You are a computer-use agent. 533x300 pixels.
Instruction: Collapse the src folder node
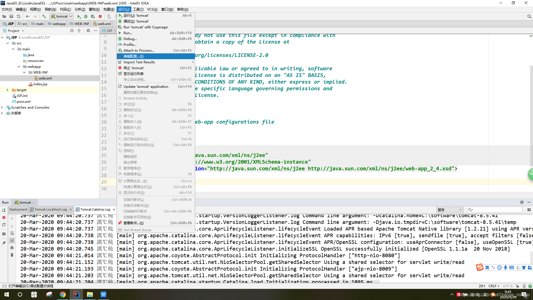[x=7, y=43]
